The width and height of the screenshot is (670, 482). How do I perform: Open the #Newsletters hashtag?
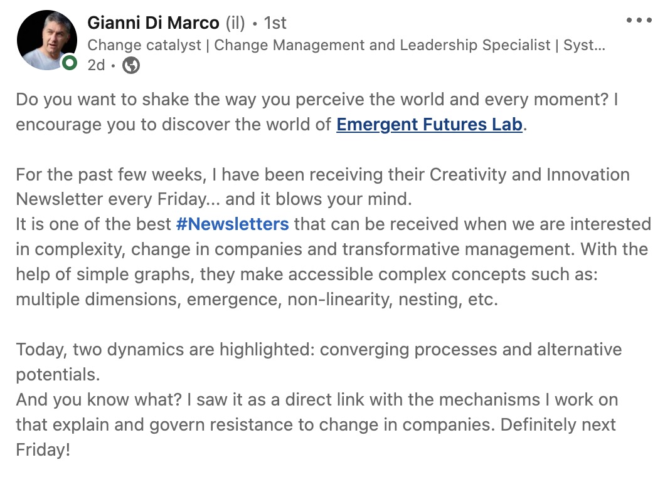click(233, 224)
